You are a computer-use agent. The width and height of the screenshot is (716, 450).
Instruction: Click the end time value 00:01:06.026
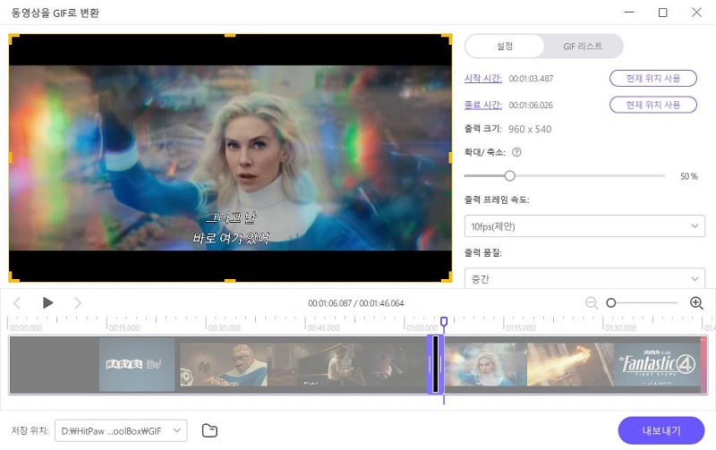pos(531,105)
